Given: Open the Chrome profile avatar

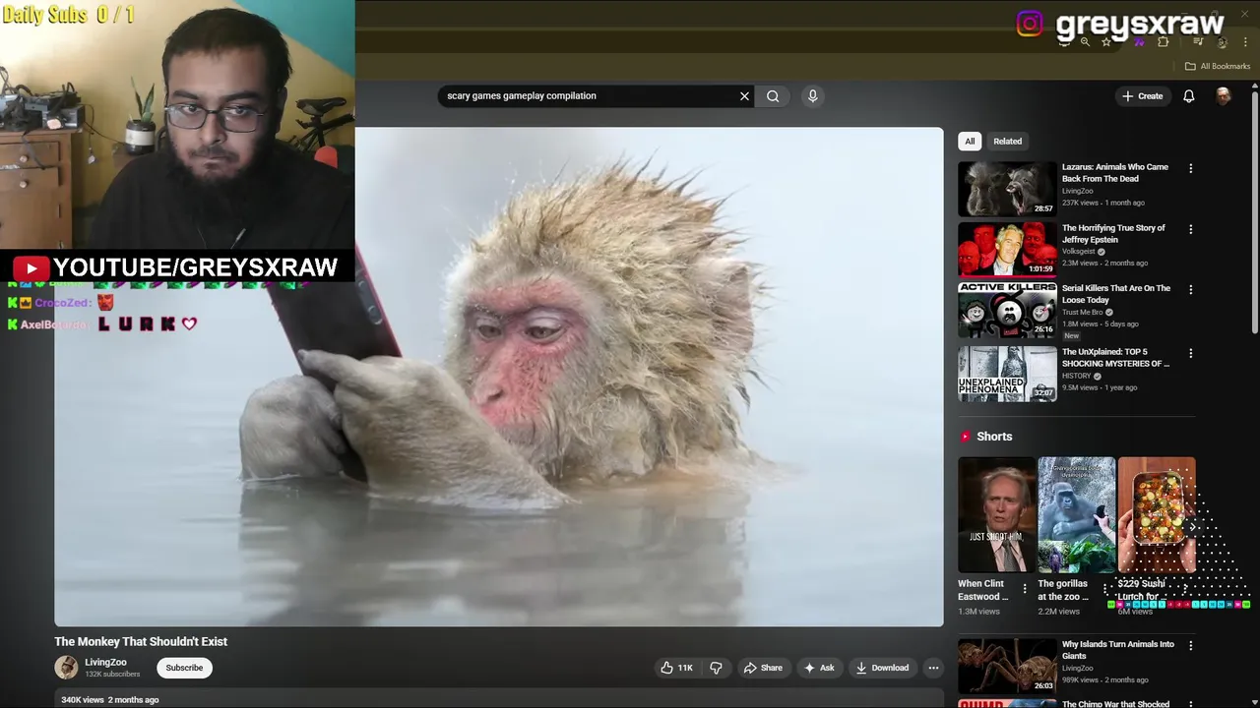Looking at the screenshot, I should click(x=1222, y=42).
